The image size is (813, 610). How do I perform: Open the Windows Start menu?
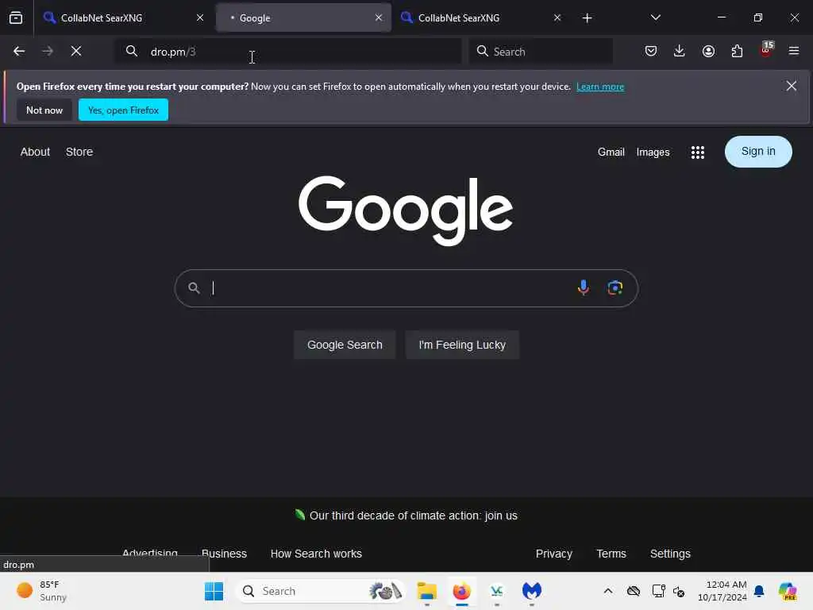coord(214,591)
